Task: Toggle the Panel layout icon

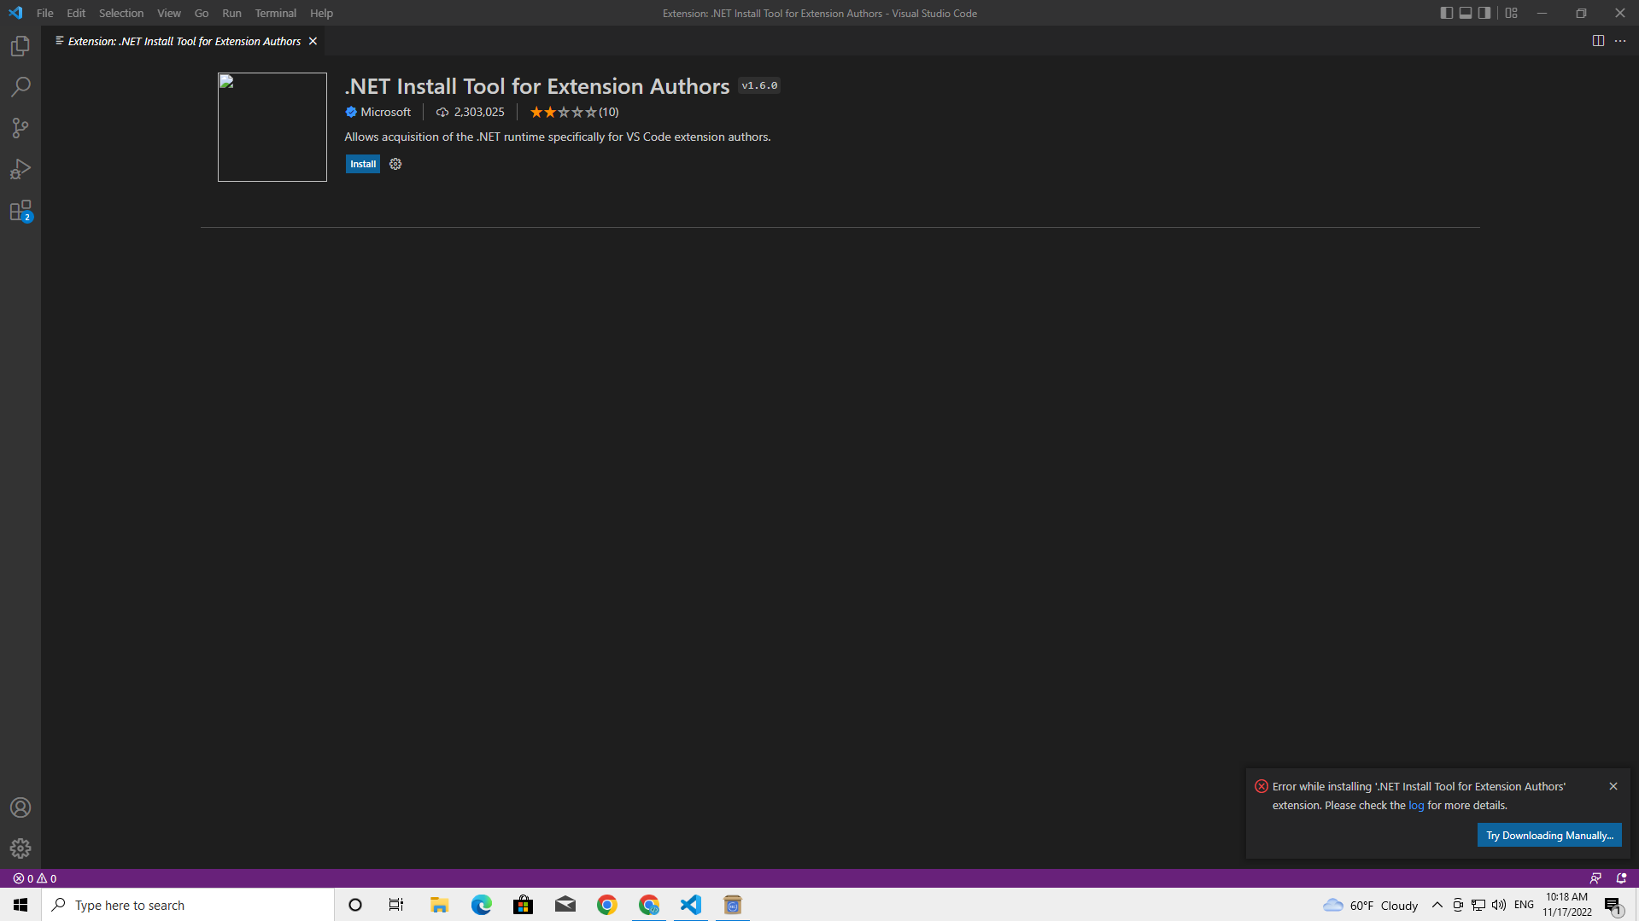Action: click(x=1466, y=13)
